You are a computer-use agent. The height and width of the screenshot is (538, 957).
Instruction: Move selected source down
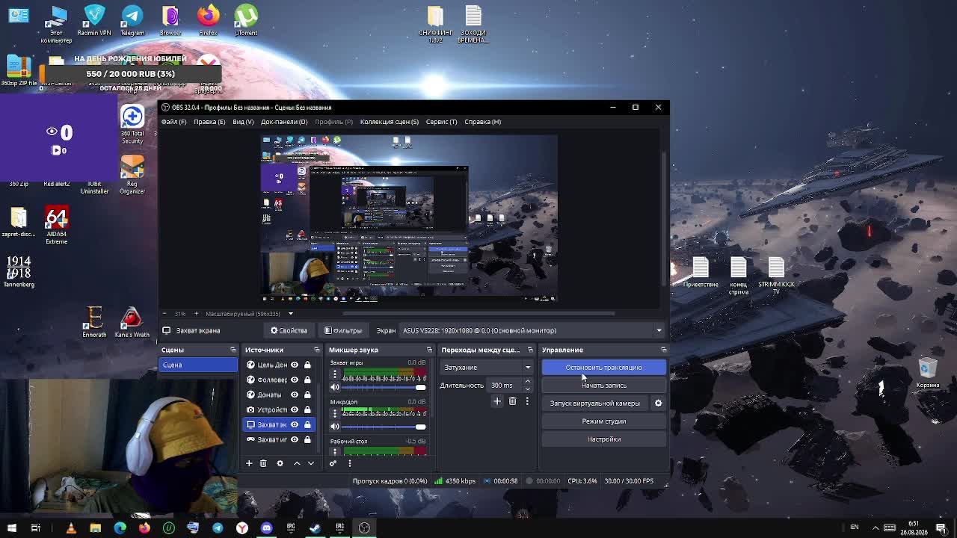pyautogui.click(x=311, y=463)
